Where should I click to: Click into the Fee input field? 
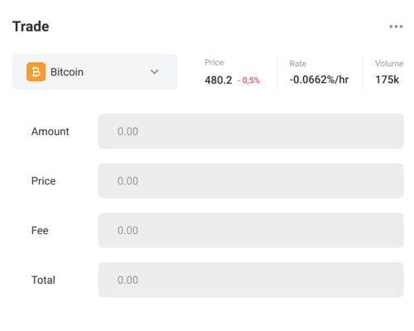point(251,230)
